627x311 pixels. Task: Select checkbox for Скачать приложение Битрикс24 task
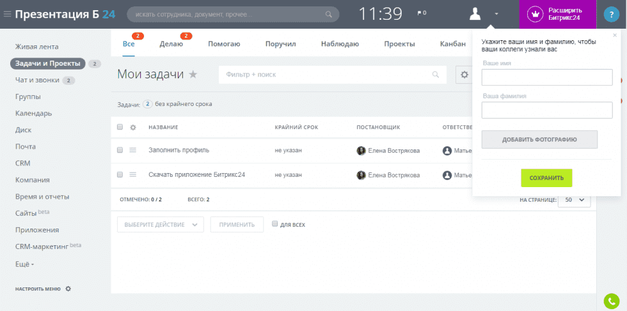(x=120, y=174)
